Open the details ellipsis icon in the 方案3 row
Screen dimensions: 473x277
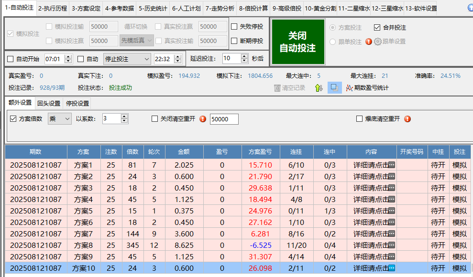click(392, 188)
